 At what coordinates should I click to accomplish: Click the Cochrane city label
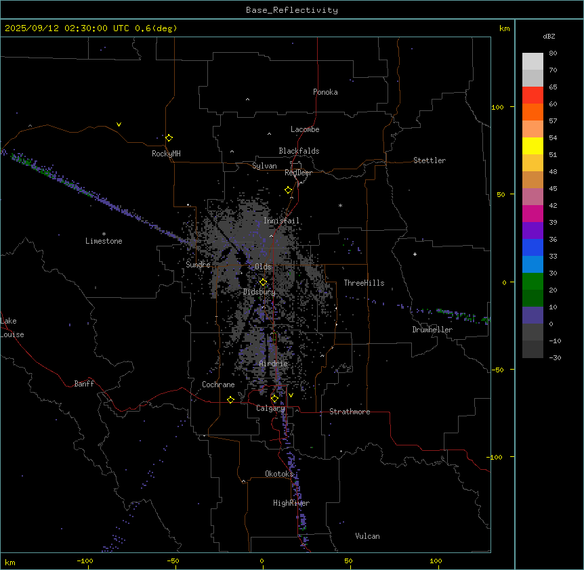(218, 385)
